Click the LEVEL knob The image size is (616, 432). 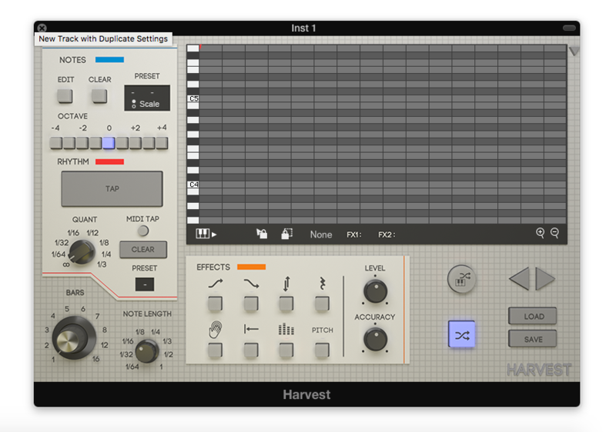point(375,291)
